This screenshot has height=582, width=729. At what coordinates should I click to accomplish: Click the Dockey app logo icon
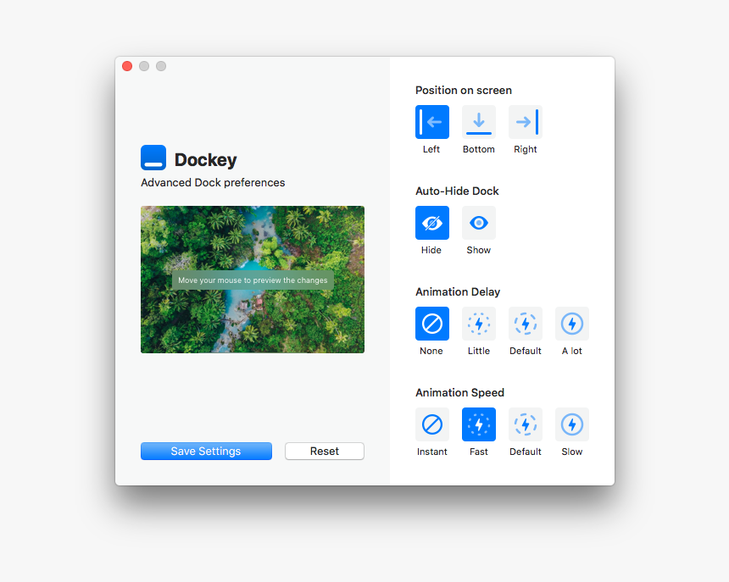(153, 158)
